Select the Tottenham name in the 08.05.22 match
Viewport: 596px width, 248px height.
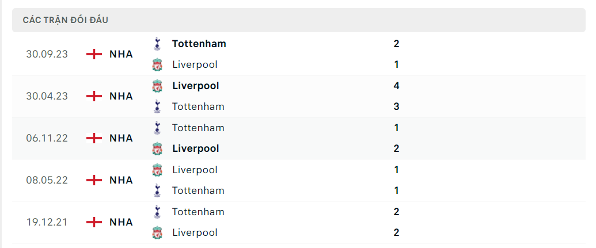[198, 190]
